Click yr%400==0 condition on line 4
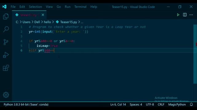Image resolution: width=197 pixels, height=110 pixels. click(43, 41)
